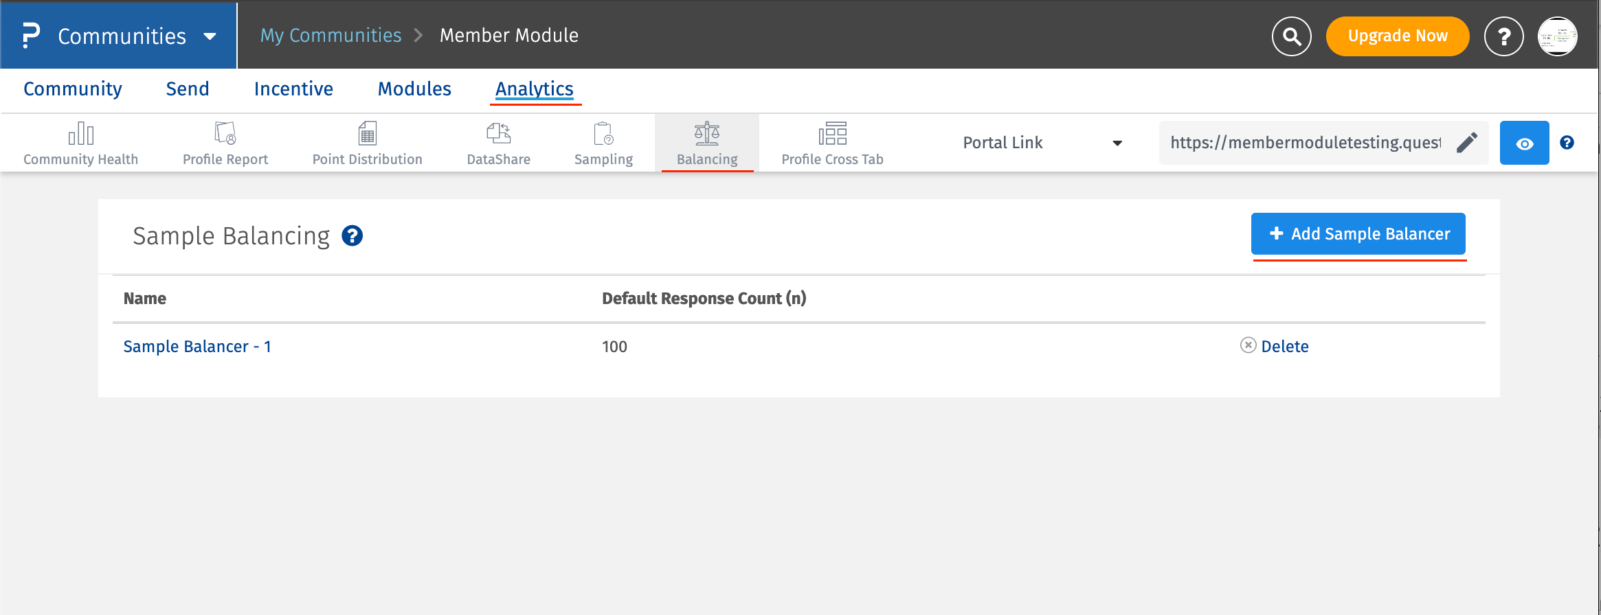Open the DataShare icon

coord(498,134)
